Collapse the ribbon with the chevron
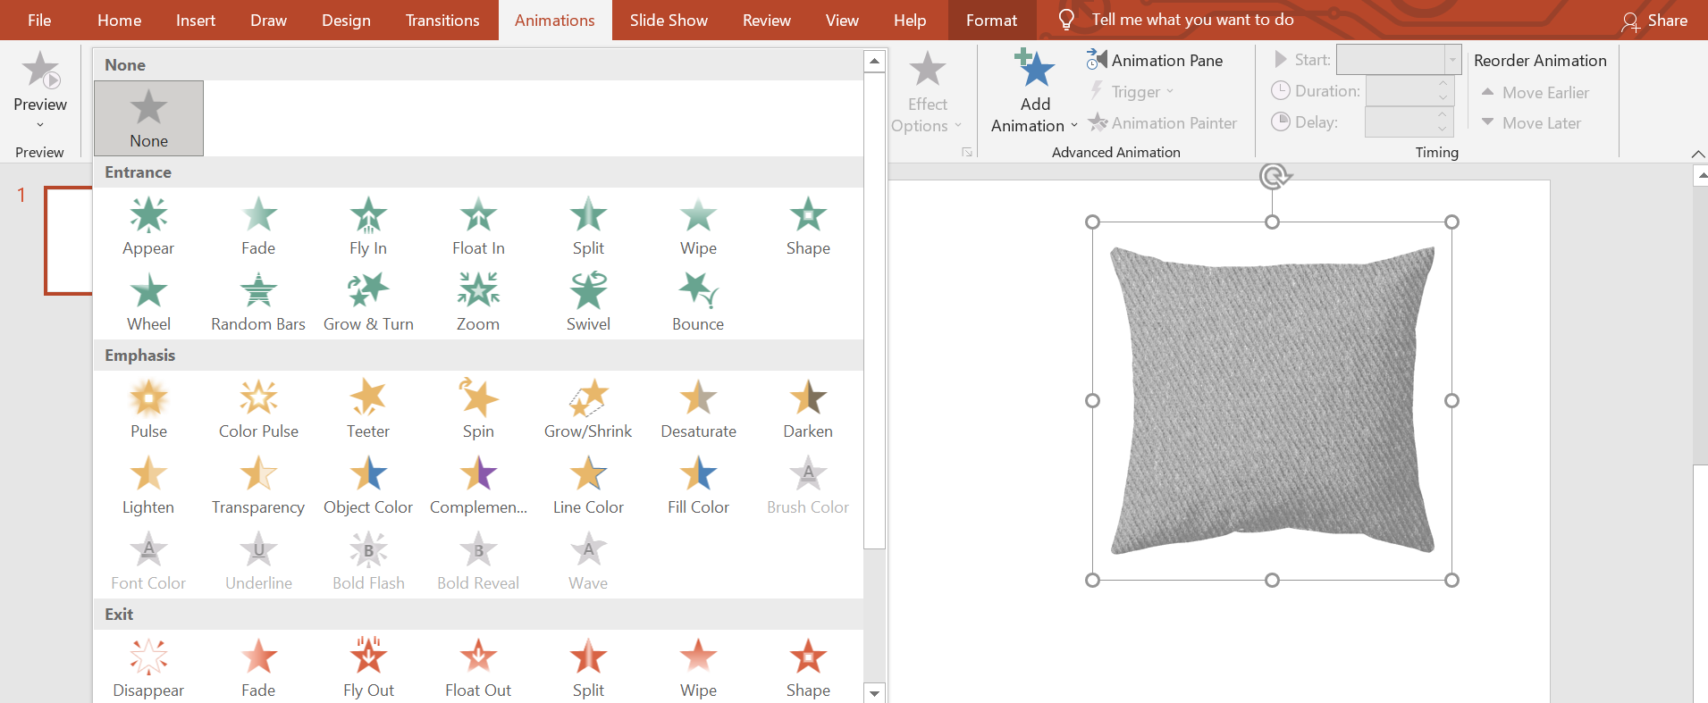This screenshot has width=1708, height=703. (x=1697, y=155)
